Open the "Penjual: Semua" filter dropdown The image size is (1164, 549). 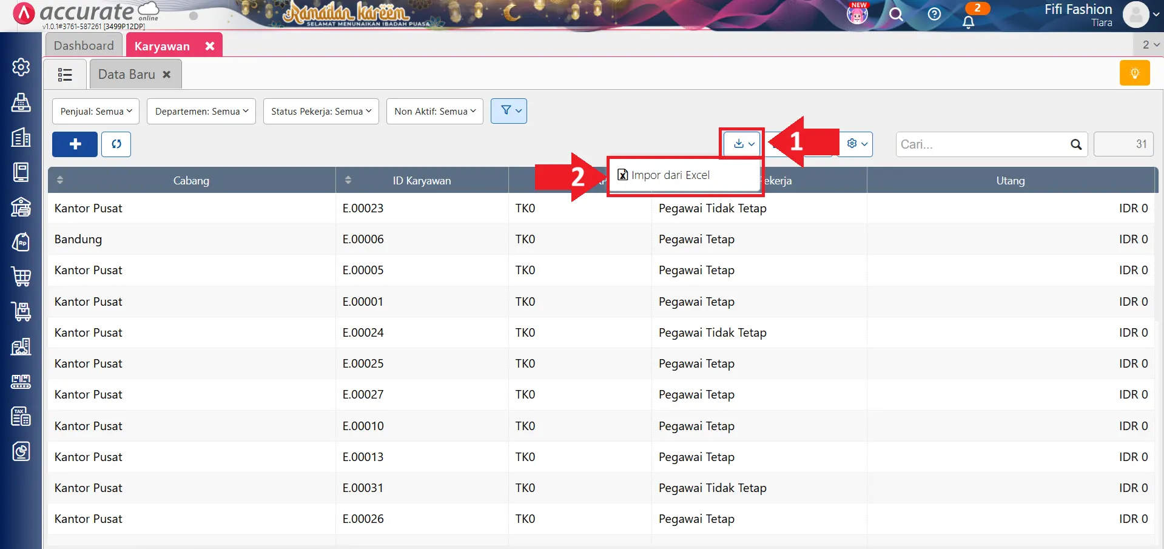click(x=95, y=111)
